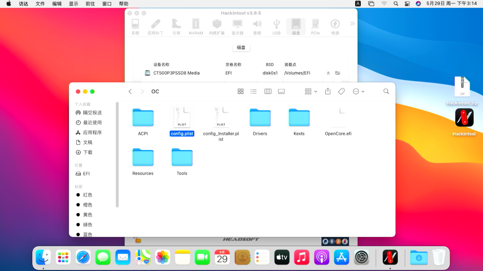Open the File (文件) menu

tap(40, 4)
